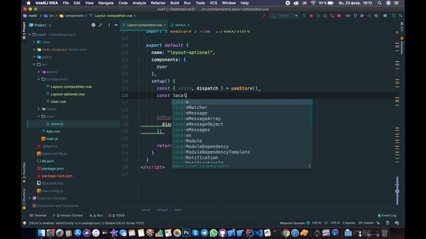Open the VCS menu
This screenshot has width=426, height=239.
(x=213, y=3)
